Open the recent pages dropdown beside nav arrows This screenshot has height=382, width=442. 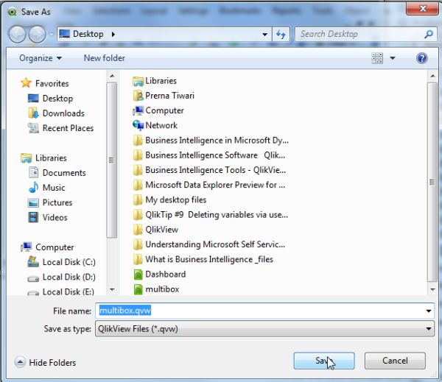[51, 34]
